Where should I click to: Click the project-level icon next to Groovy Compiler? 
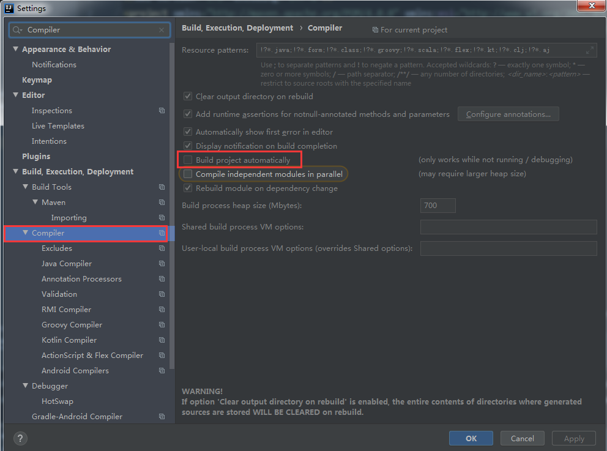coord(162,325)
